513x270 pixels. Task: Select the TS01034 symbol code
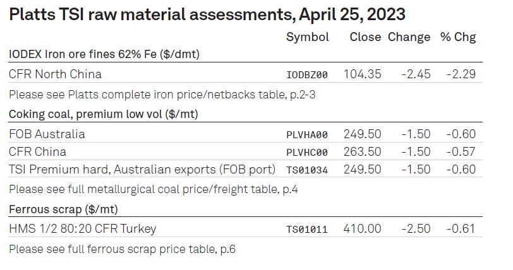pyautogui.click(x=307, y=170)
